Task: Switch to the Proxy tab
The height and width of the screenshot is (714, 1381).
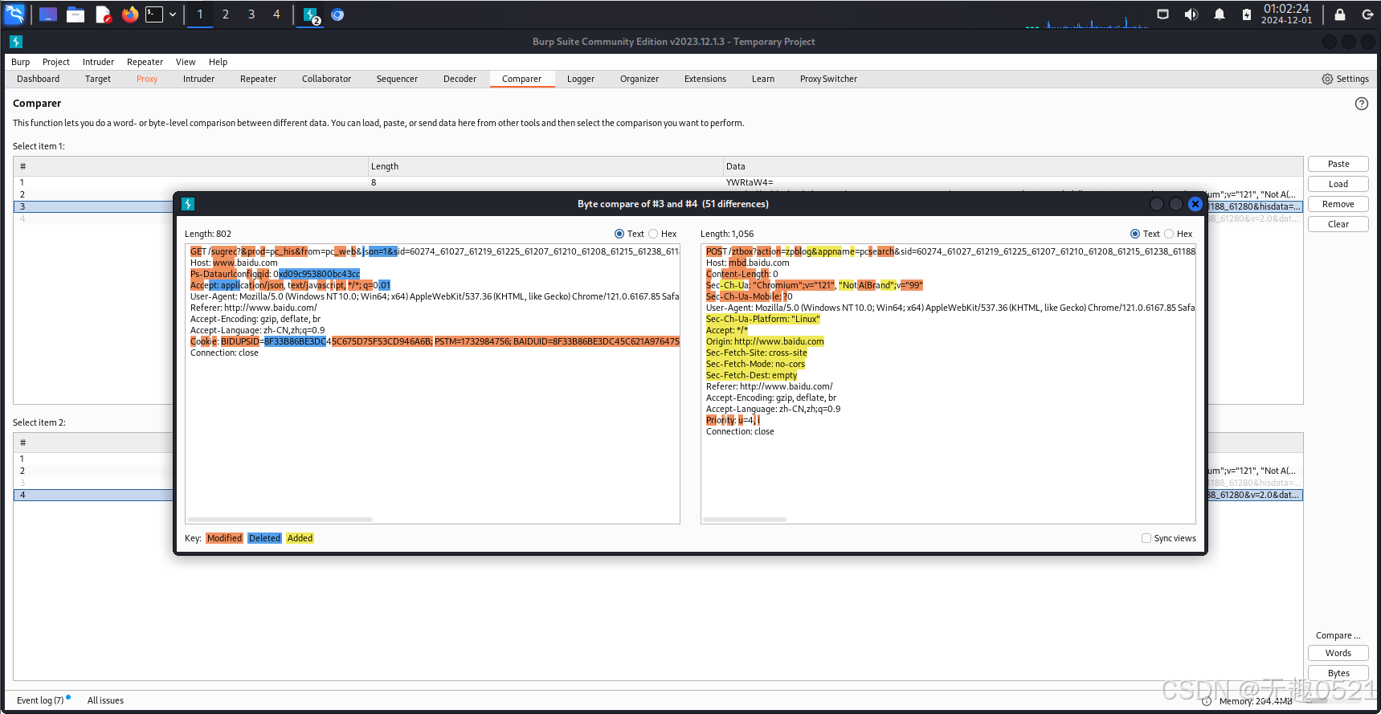Action: click(x=147, y=79)
